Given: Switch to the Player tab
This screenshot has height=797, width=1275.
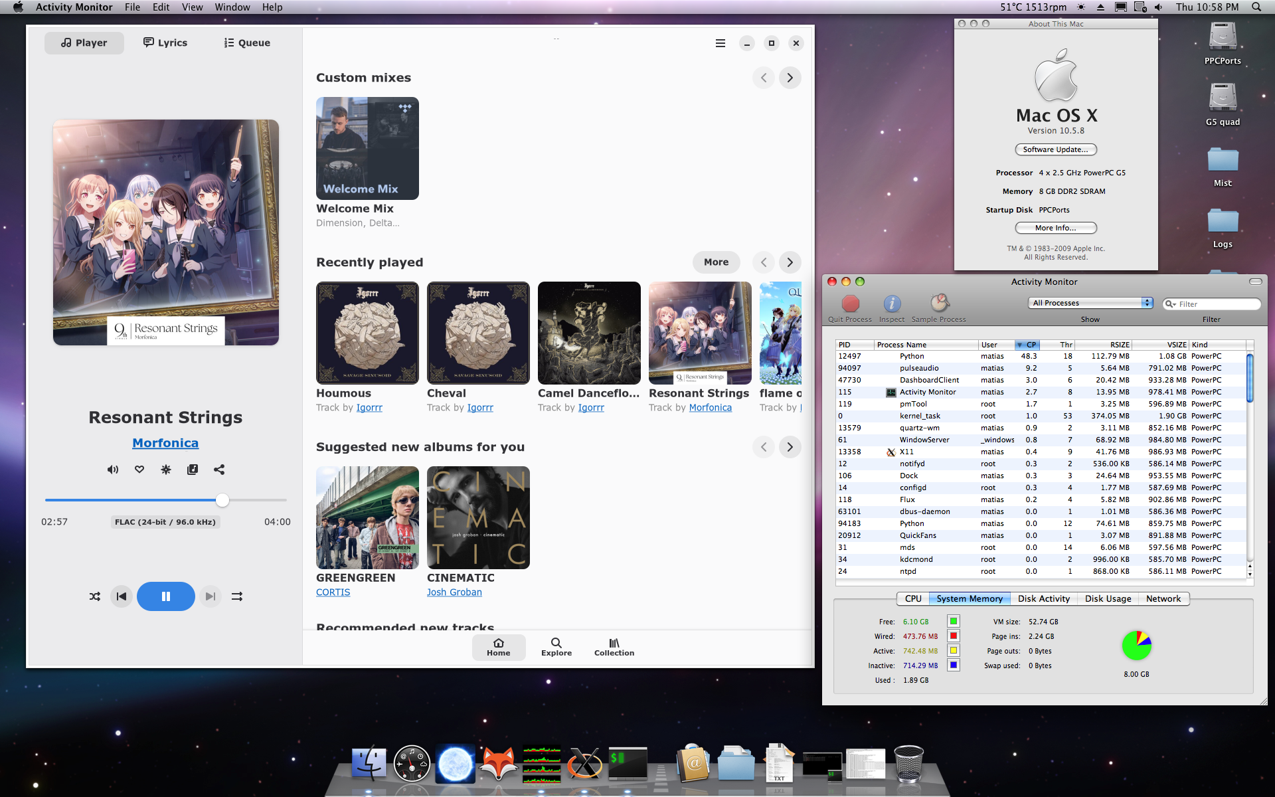Looking at the screenshot, I should (x=84, y=43).
